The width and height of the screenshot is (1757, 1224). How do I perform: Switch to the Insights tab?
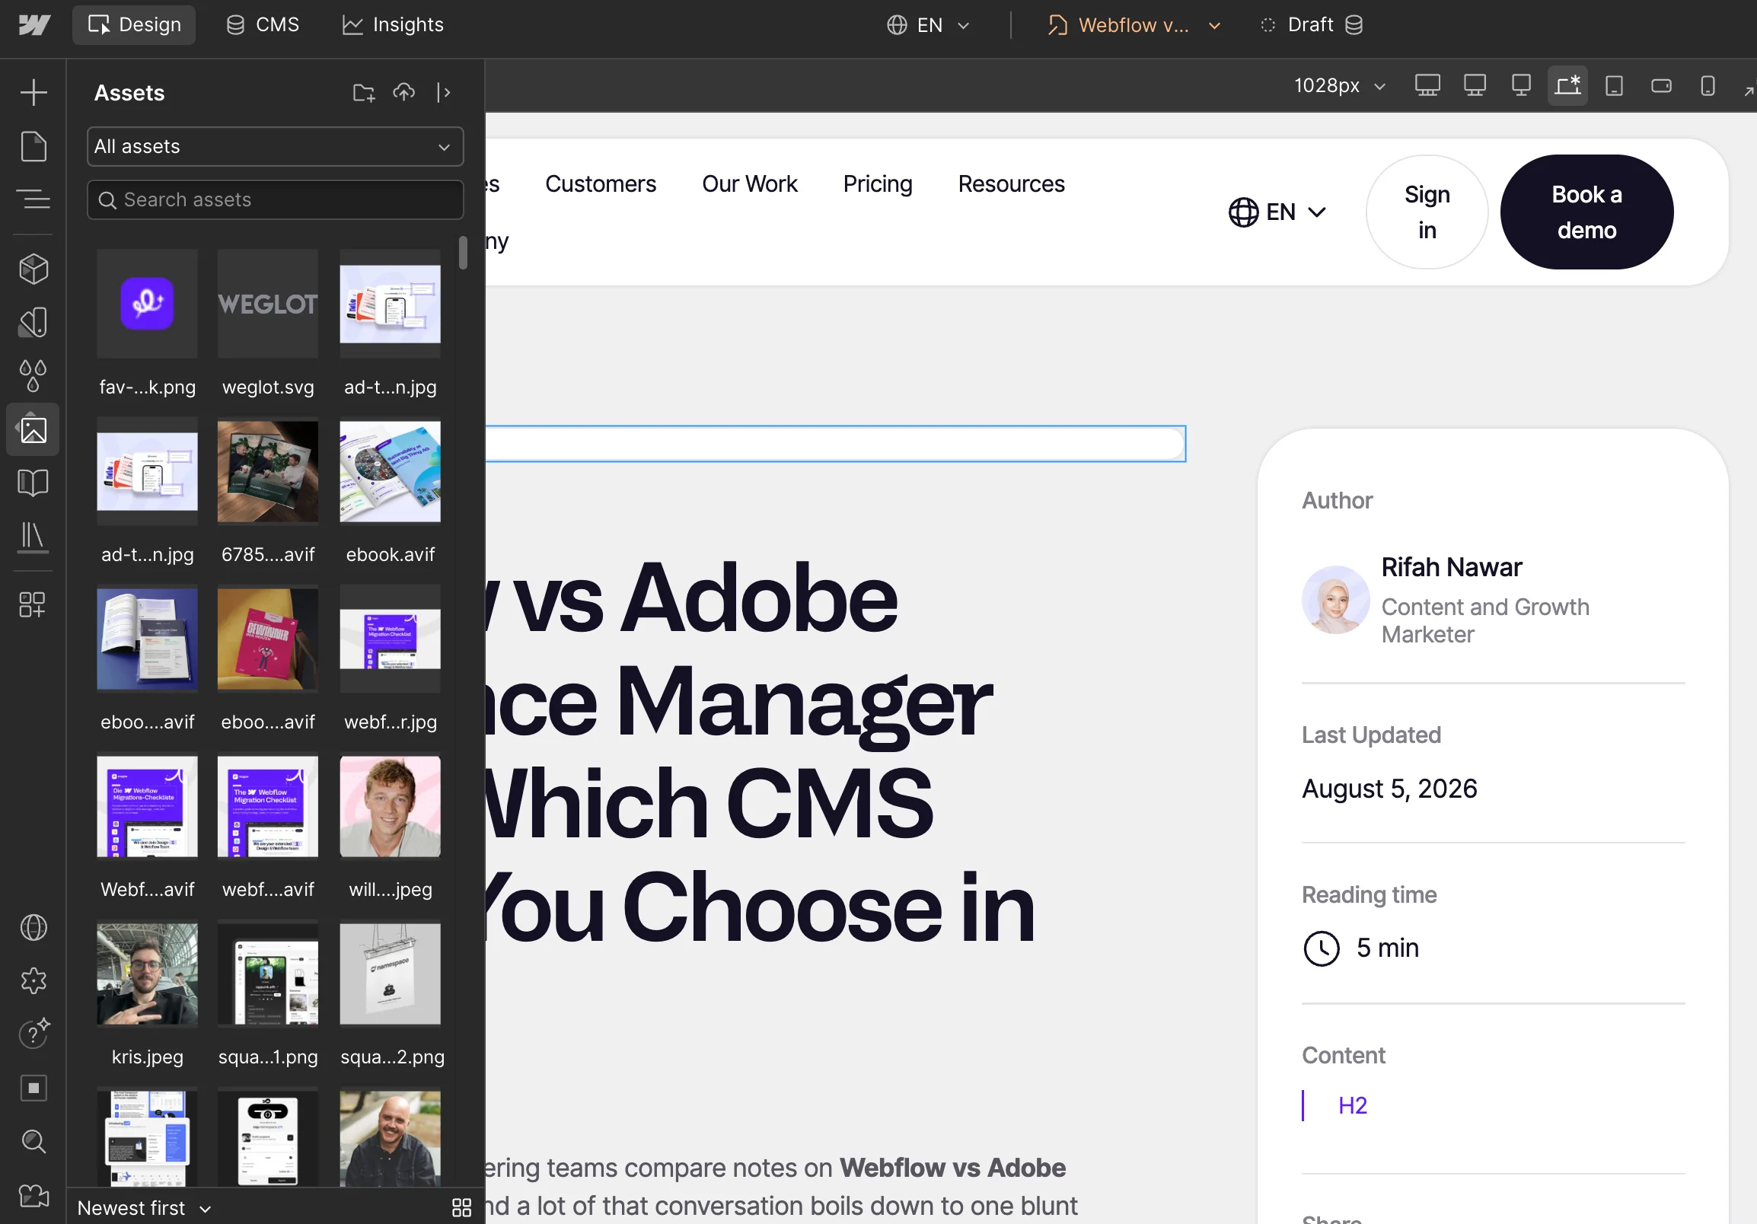point(393,25)
